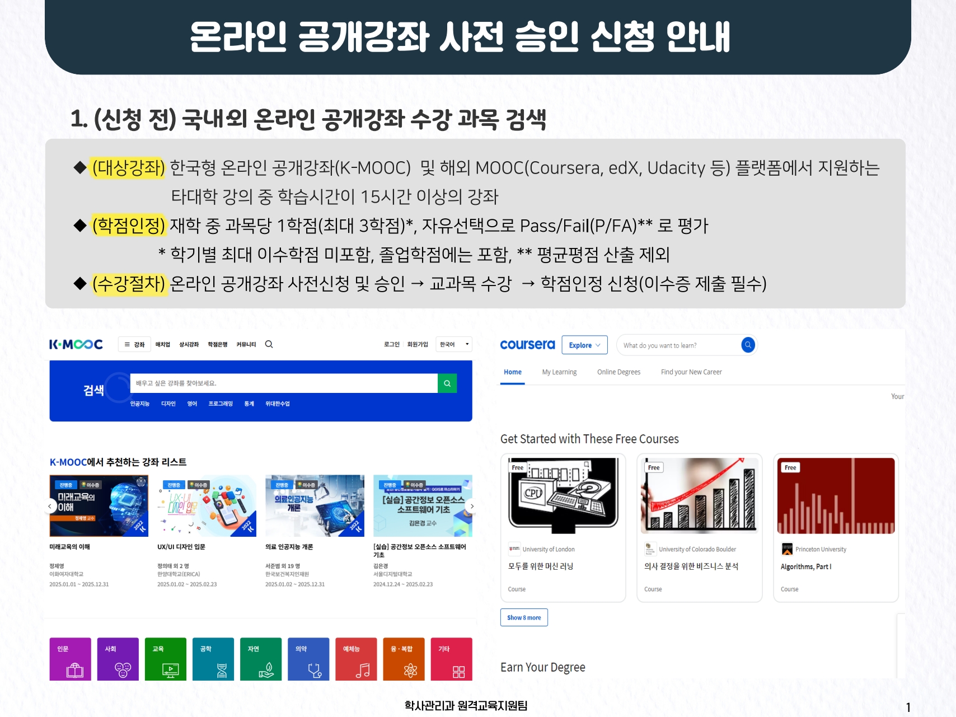This screenshot has width=956, height=717.
Task: Click the Show 8 more button
Action: 524,617
